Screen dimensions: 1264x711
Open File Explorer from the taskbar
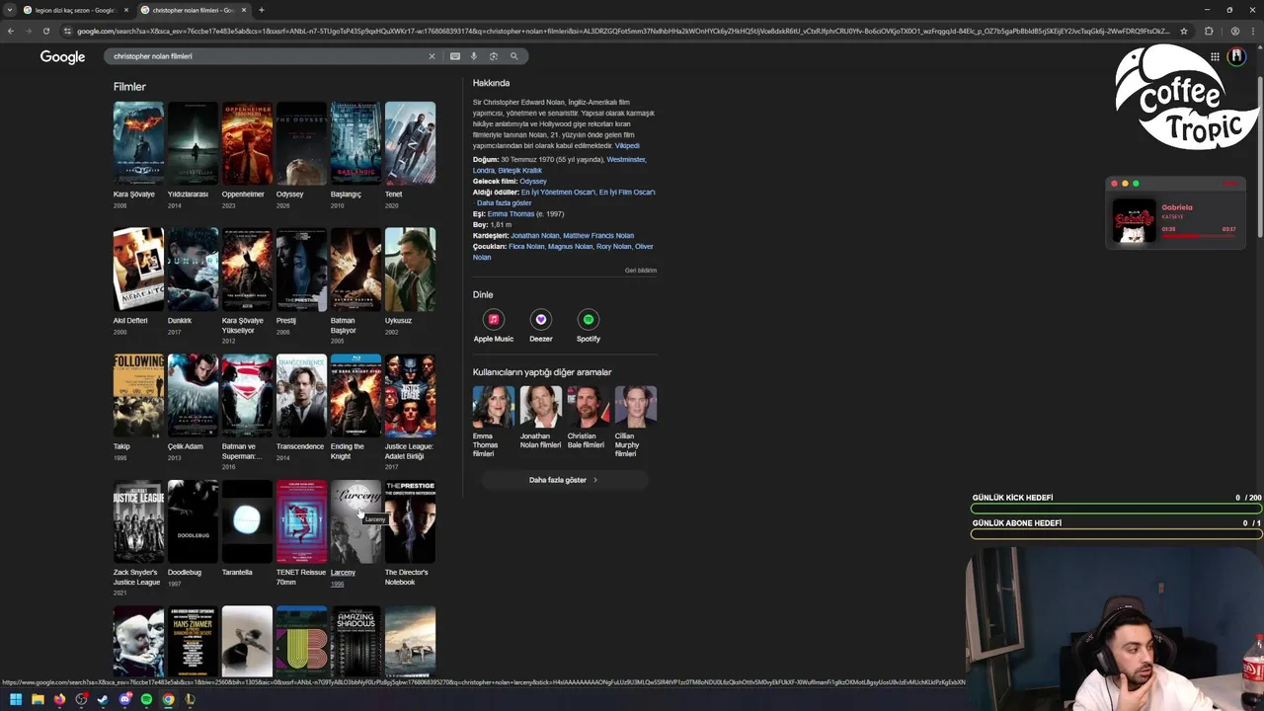point(38,699)
